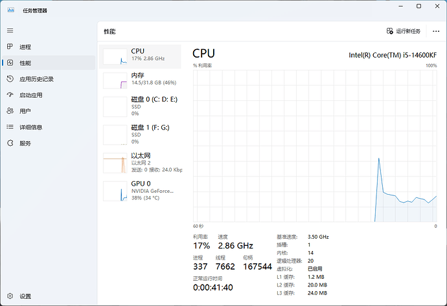447x306 pixels.
Task: Click the 以太网 mini graph thumbnail
Action: pyautogui.click(x=115, y=163)
